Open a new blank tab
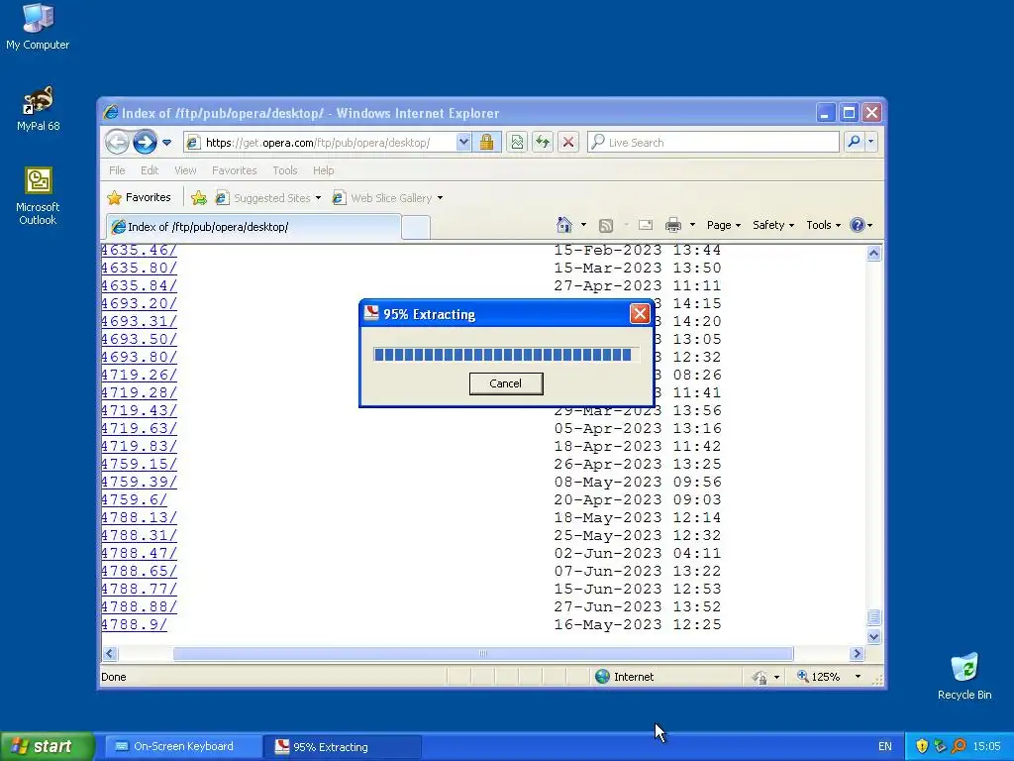Screen dimensions: 1014x761 click(416, 227)
